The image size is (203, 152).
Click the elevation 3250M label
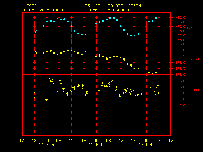point(134,6)
